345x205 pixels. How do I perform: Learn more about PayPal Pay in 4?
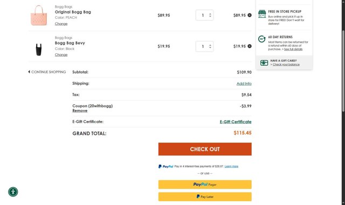231,166
